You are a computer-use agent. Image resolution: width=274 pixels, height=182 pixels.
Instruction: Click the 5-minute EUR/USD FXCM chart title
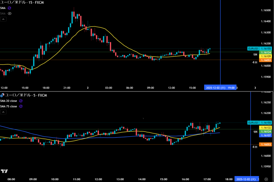(x=24, y=95)
